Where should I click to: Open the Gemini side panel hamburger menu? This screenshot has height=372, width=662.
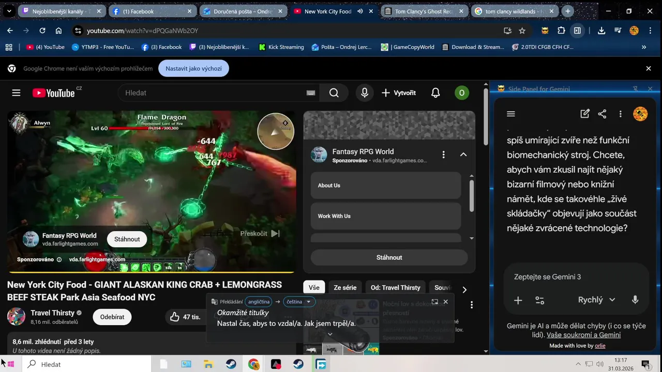[x=511, y=114]
